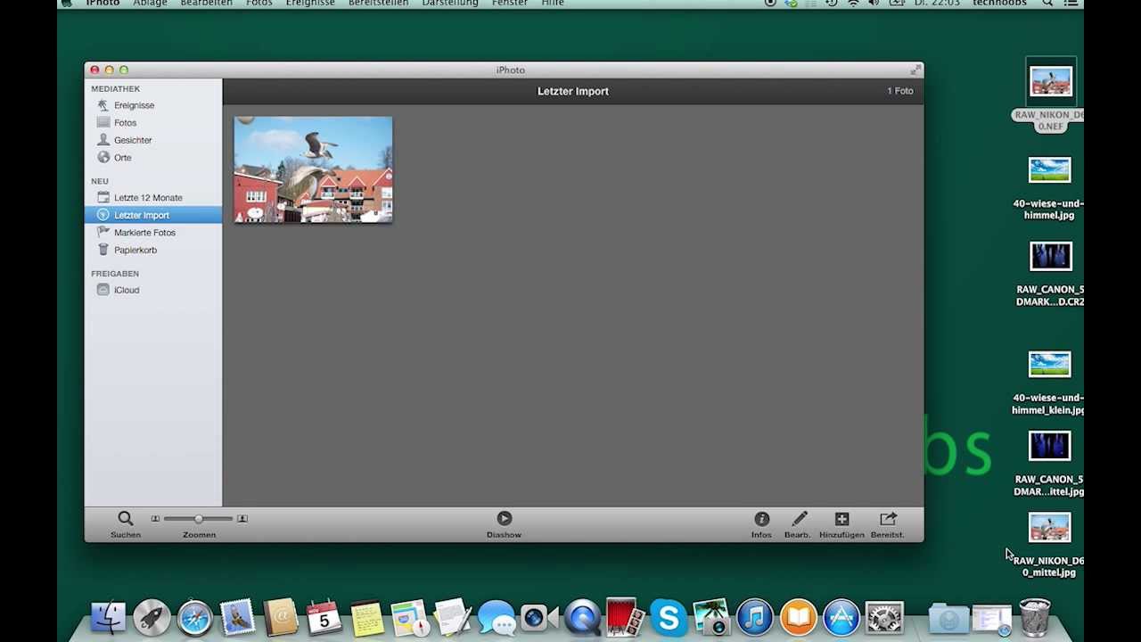Open Finder from the Dock
Screen dimensions: 1141x642
pos(109,617)
